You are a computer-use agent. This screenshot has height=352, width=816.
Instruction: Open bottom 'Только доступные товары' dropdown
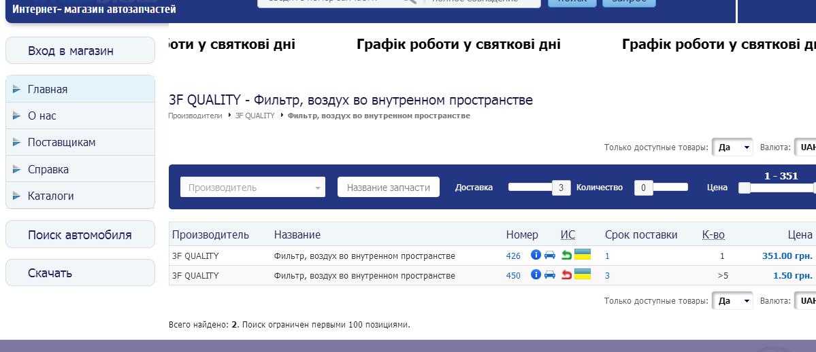coord(732,301)
